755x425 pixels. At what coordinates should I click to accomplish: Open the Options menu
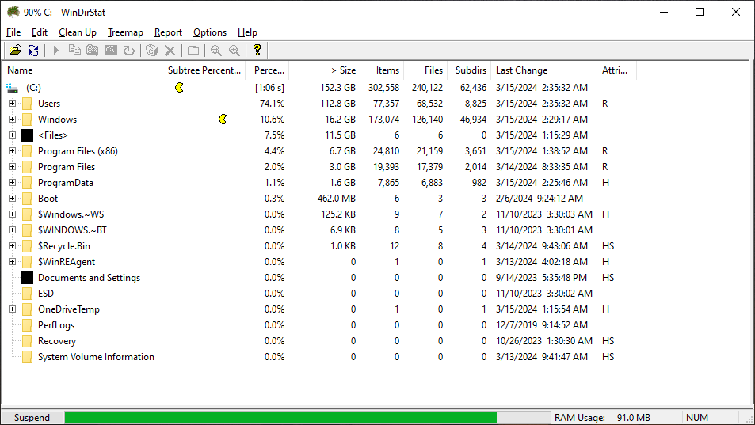click(210, 32)
